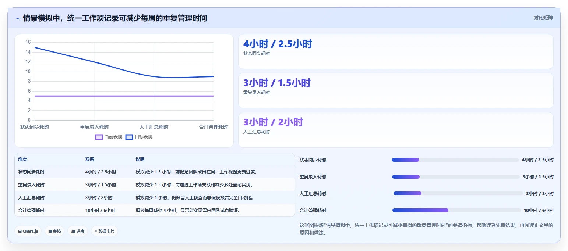Click the 表格 chip table icon

coord(50,231)
